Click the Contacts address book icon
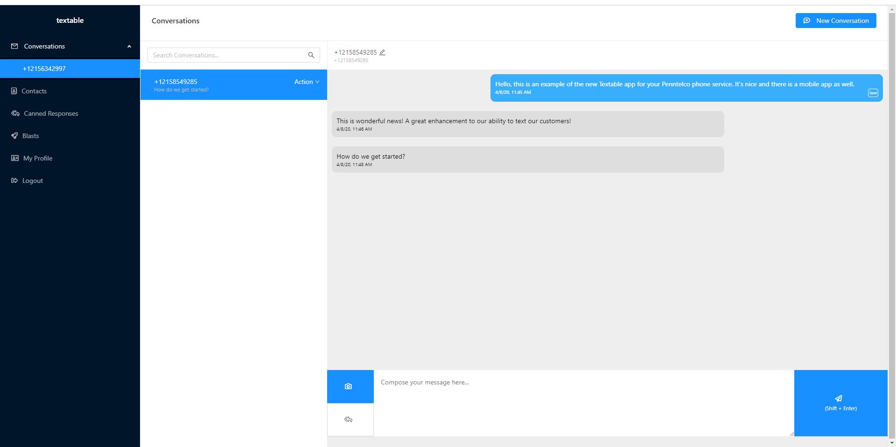This screenshot has width=896, height=447. click(x=14, y=91)
